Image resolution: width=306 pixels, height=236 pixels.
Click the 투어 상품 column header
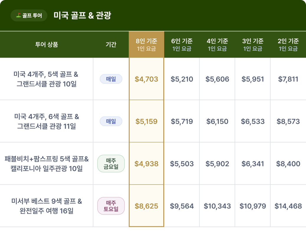coord(47,45)
